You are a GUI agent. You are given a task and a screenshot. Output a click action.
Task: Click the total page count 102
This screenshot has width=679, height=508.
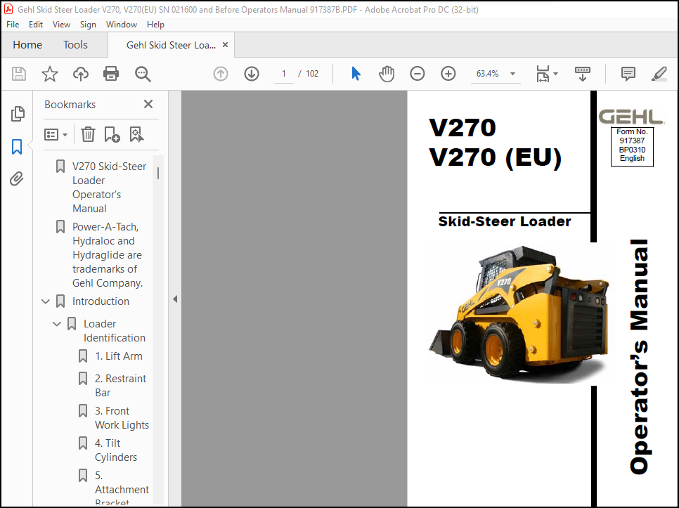(x=312, y=74)
